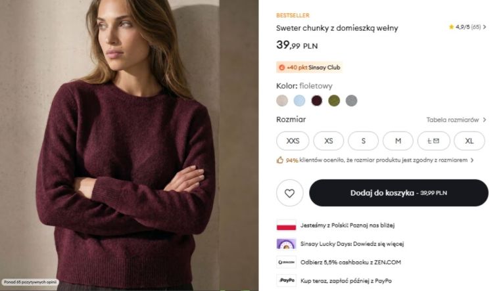Screen dimensions: 499x291
Task: Choose the olive green color swatch
Action: pos(334,101)
